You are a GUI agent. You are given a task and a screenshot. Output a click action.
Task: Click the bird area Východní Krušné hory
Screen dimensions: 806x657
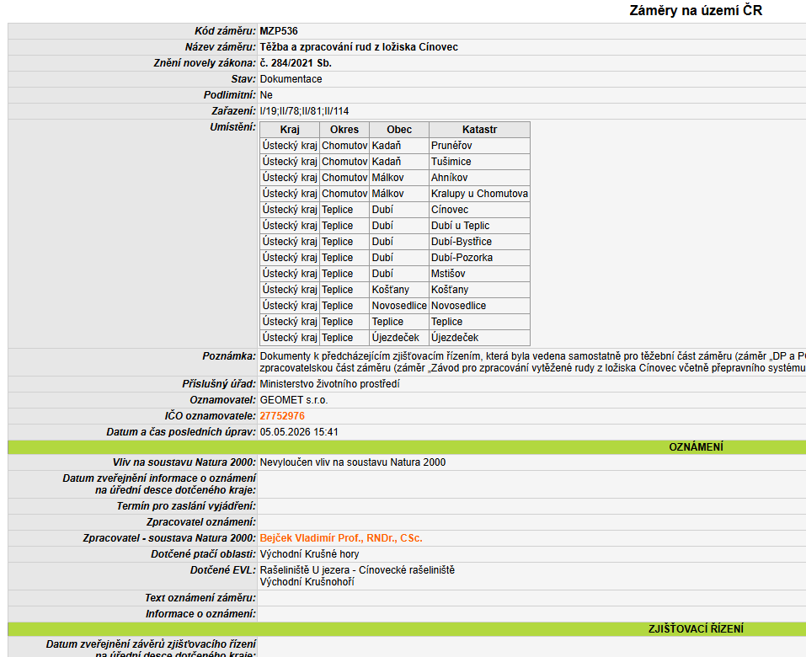(309, 553)
